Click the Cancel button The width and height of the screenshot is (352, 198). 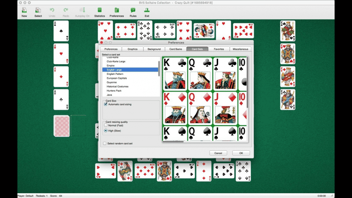(x=218, y=153)
